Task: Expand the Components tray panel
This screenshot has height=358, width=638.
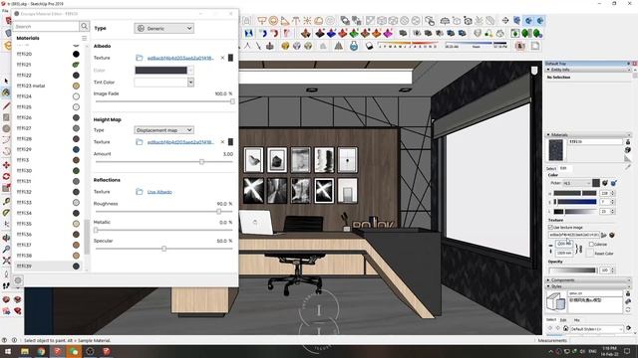Action: [548, 280]
